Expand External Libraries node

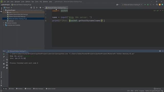4,23
